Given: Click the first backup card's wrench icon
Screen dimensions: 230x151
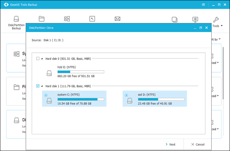Looking at the screenshot, I should [x=212, y=56].
